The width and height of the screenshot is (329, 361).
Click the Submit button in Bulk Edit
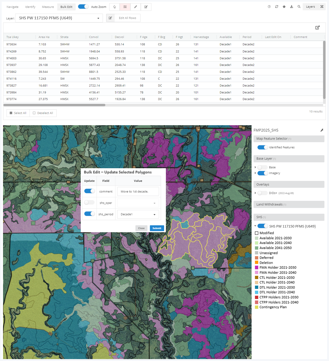tap(157, 228)
